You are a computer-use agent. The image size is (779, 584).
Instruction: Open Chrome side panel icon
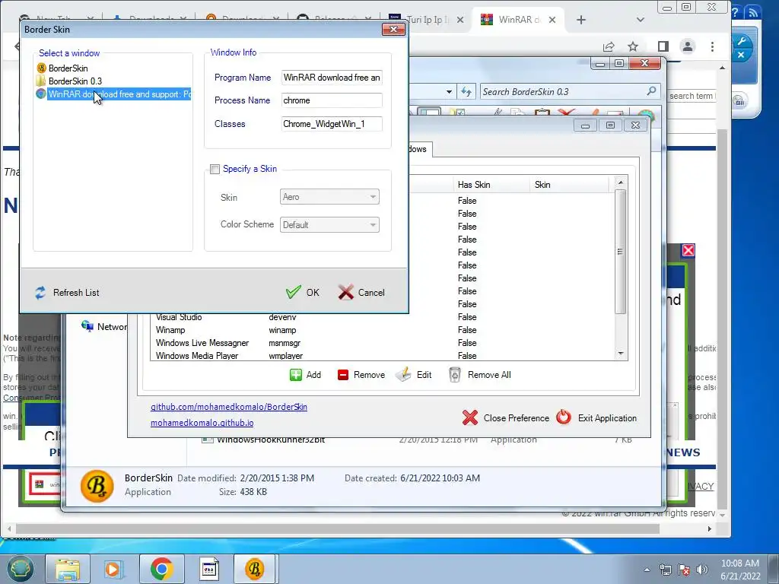[663, 46]
